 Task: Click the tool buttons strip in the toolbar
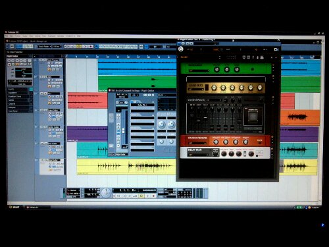pos(118,47)
